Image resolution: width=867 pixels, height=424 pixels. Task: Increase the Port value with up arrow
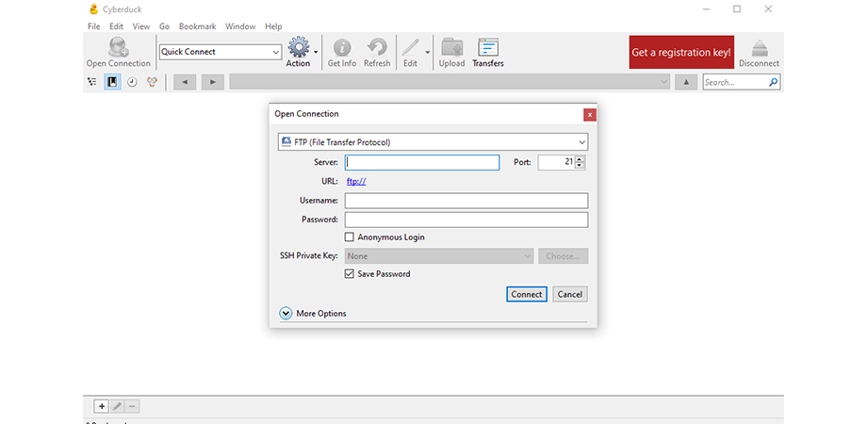[x=580, y=159]
